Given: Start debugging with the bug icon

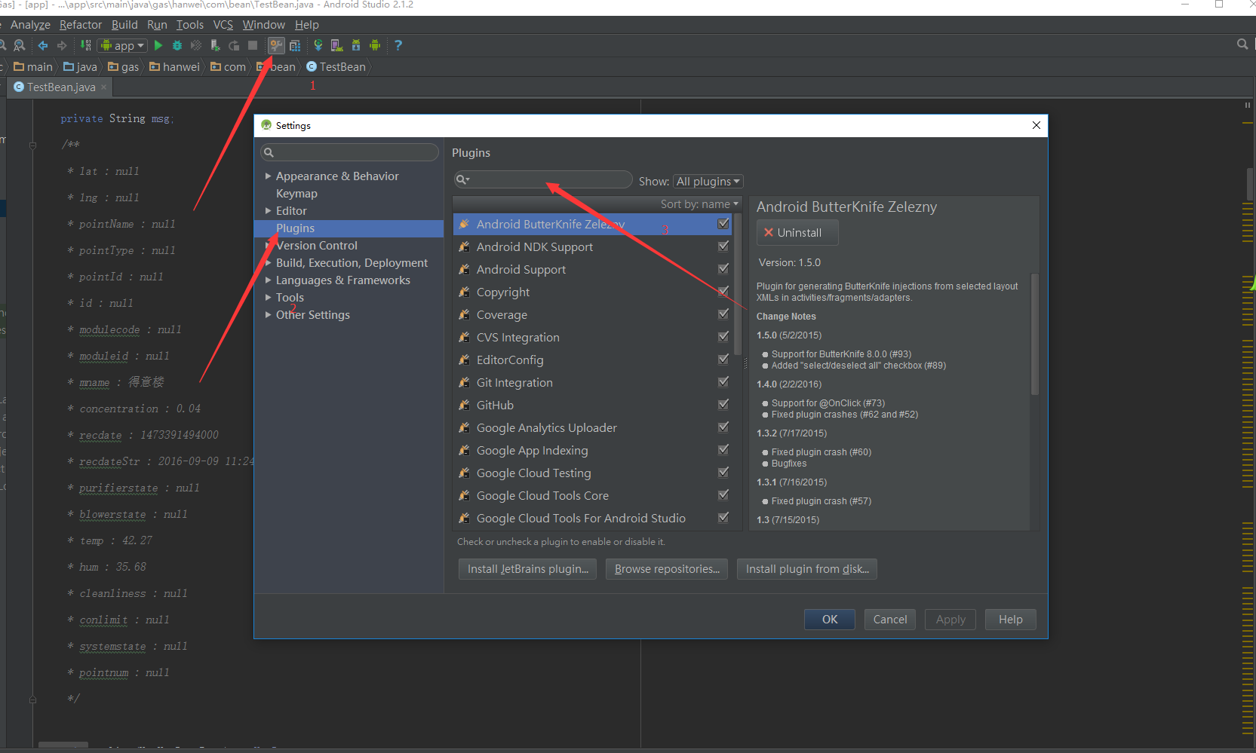Looking at the screenshot, I should pos(177,45).
